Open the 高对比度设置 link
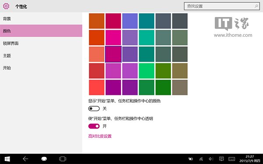 (x=100, y=136)
